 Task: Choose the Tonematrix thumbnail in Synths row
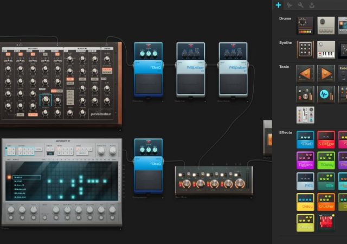click(x=343, y=49)
